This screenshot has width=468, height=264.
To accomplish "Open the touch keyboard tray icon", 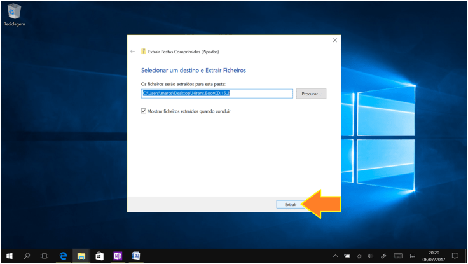I will 398,256.
